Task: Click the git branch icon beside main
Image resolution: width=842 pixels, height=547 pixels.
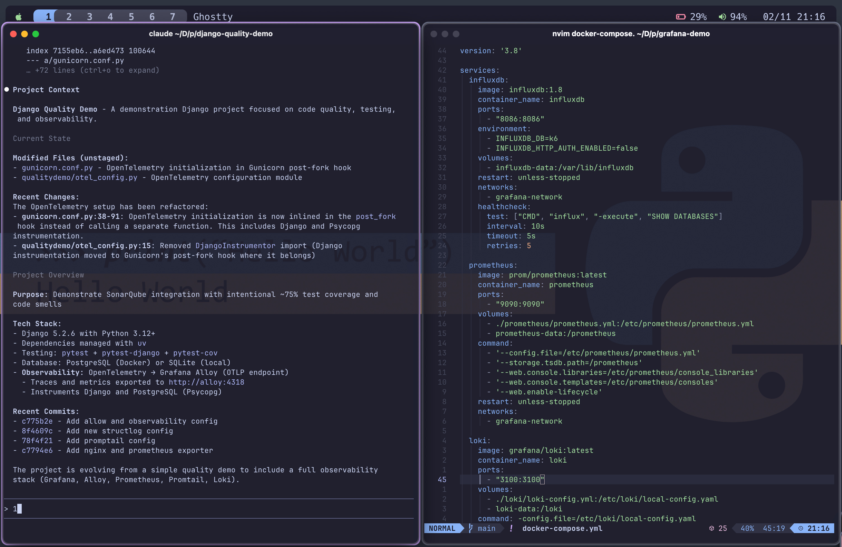Action: point(471,528)
